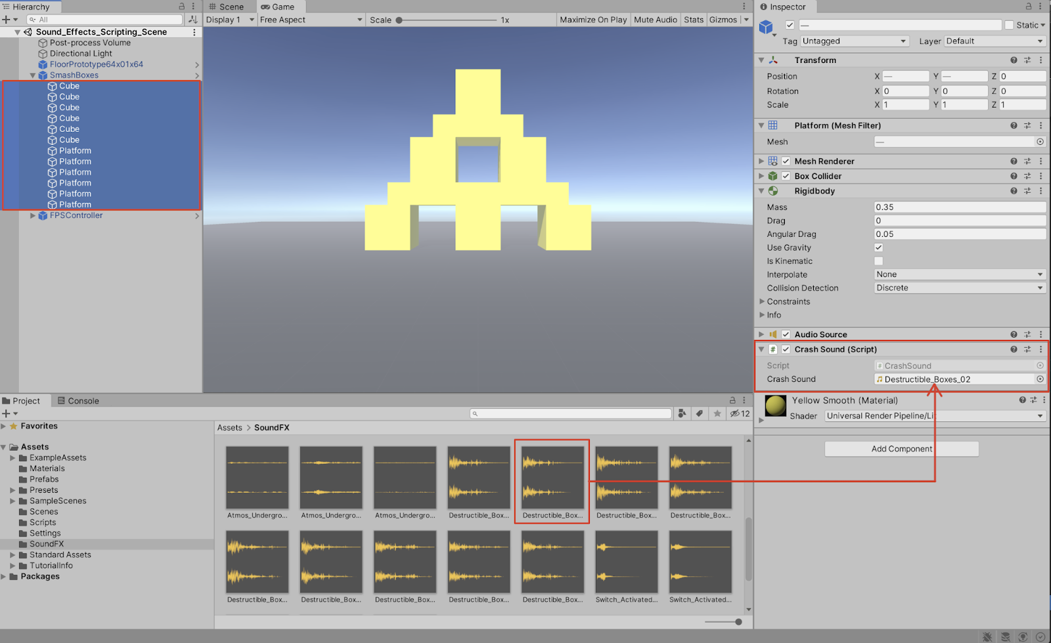The height and width of the screenshot is (643, 1051).
Task: Click the Mesh field object picker icon
Action: pyautogui.click(x=1040, y=142)
